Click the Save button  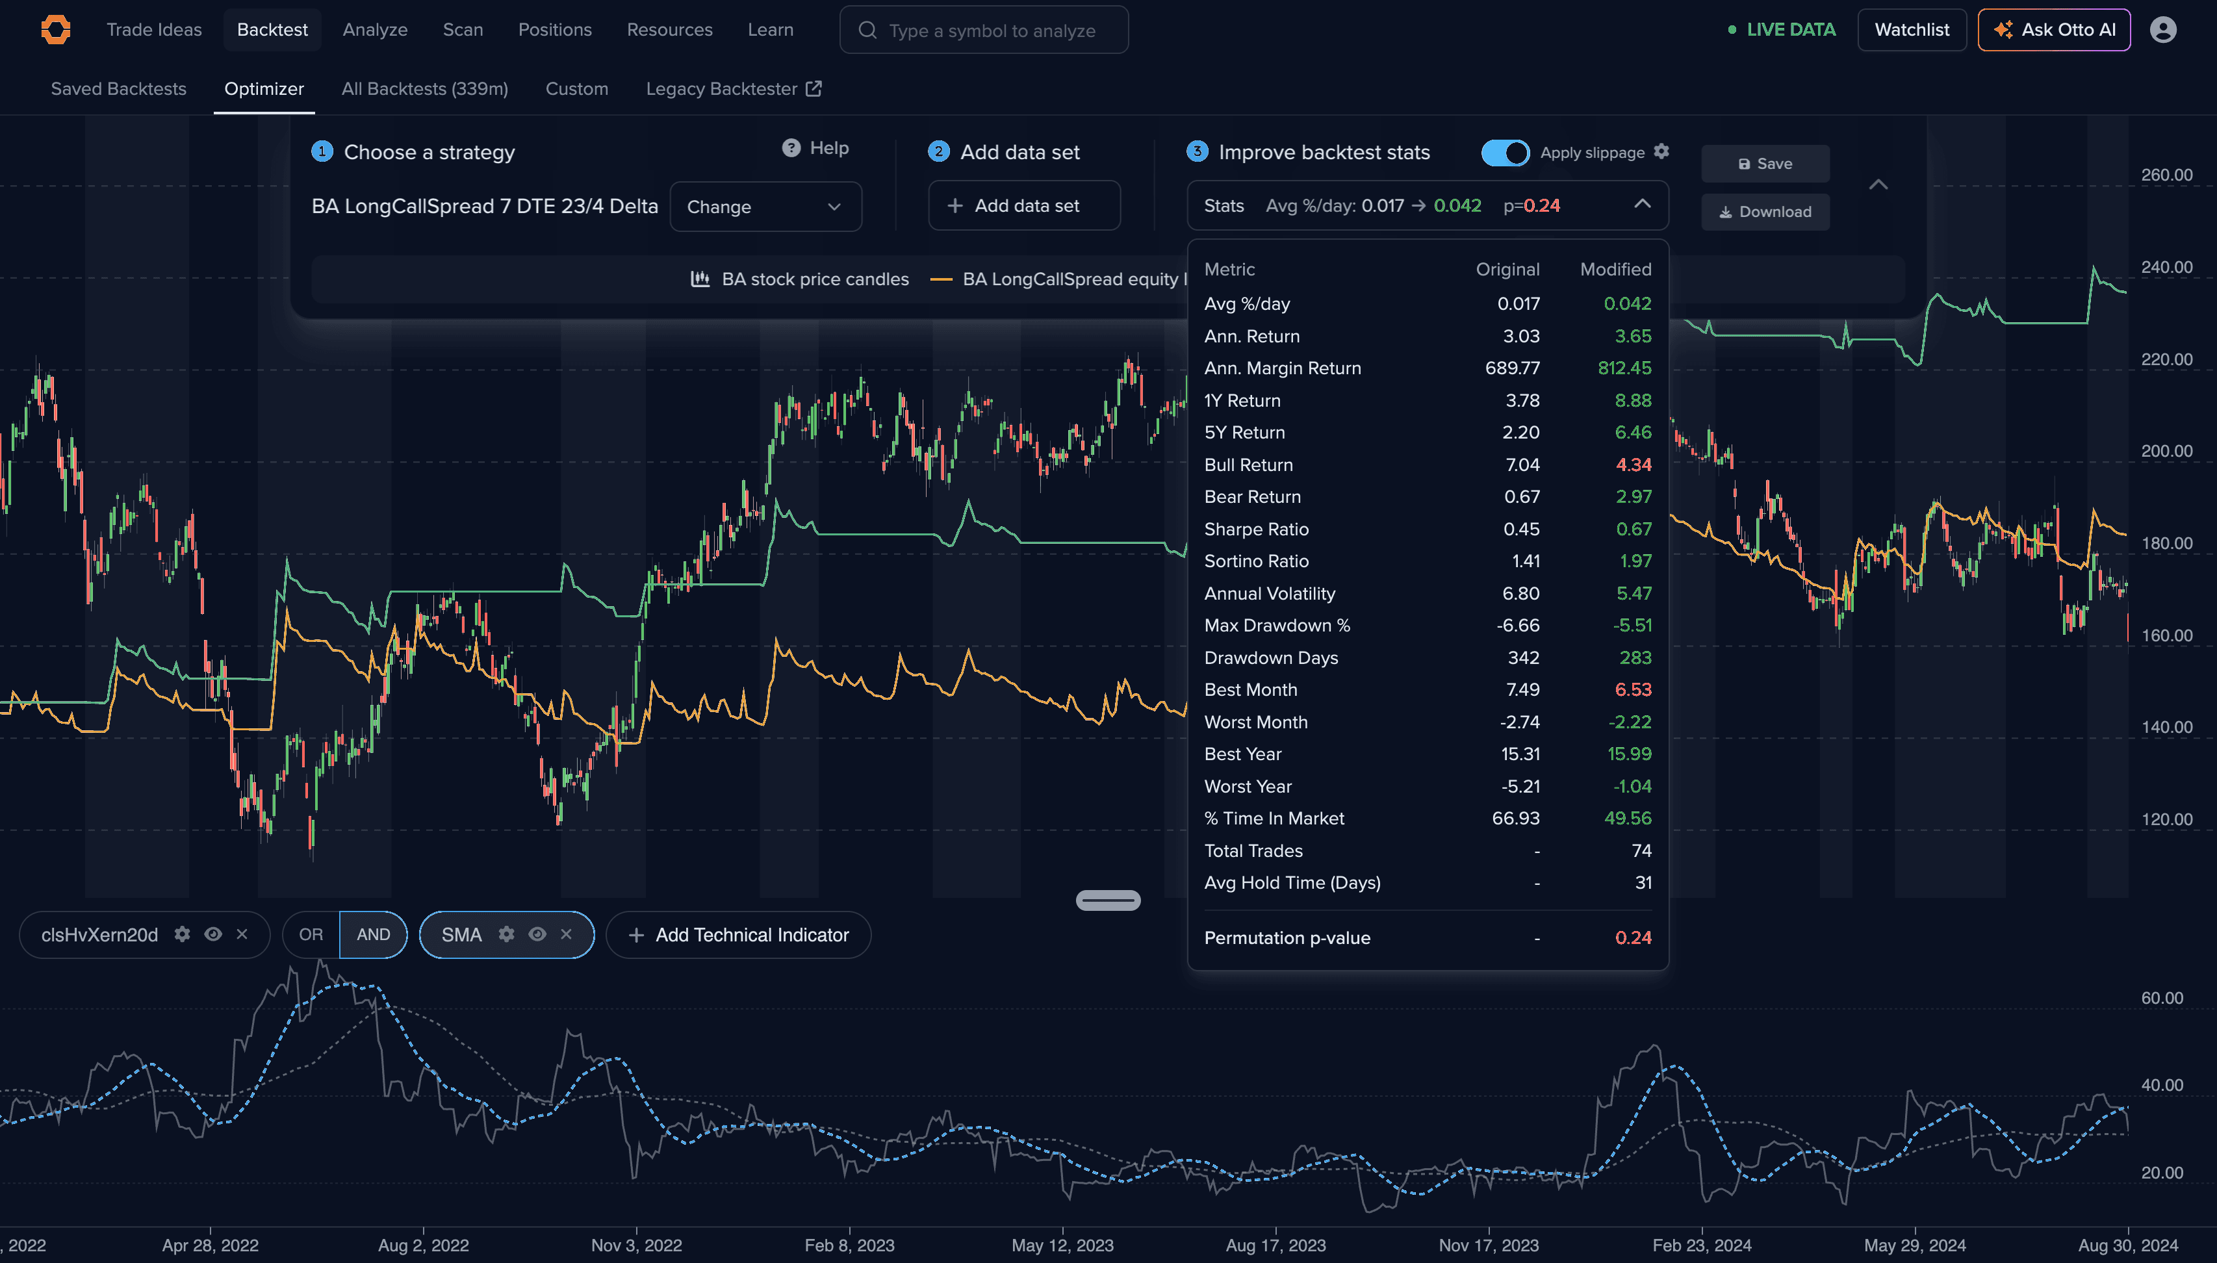(x=1765, y=163)
